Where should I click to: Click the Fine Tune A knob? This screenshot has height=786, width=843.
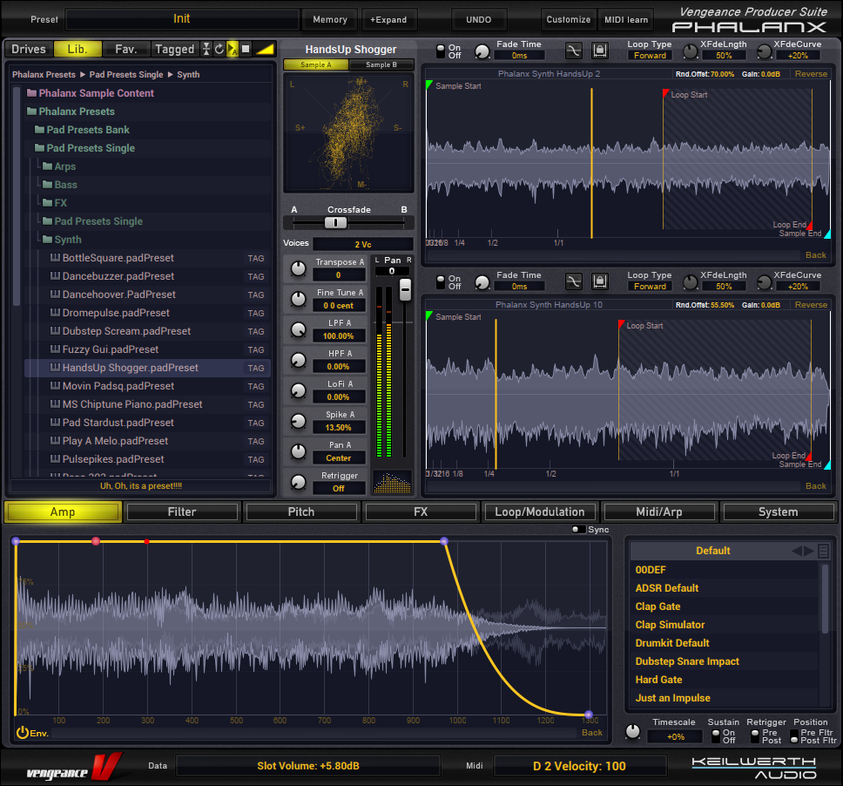(x=298, y=299)
